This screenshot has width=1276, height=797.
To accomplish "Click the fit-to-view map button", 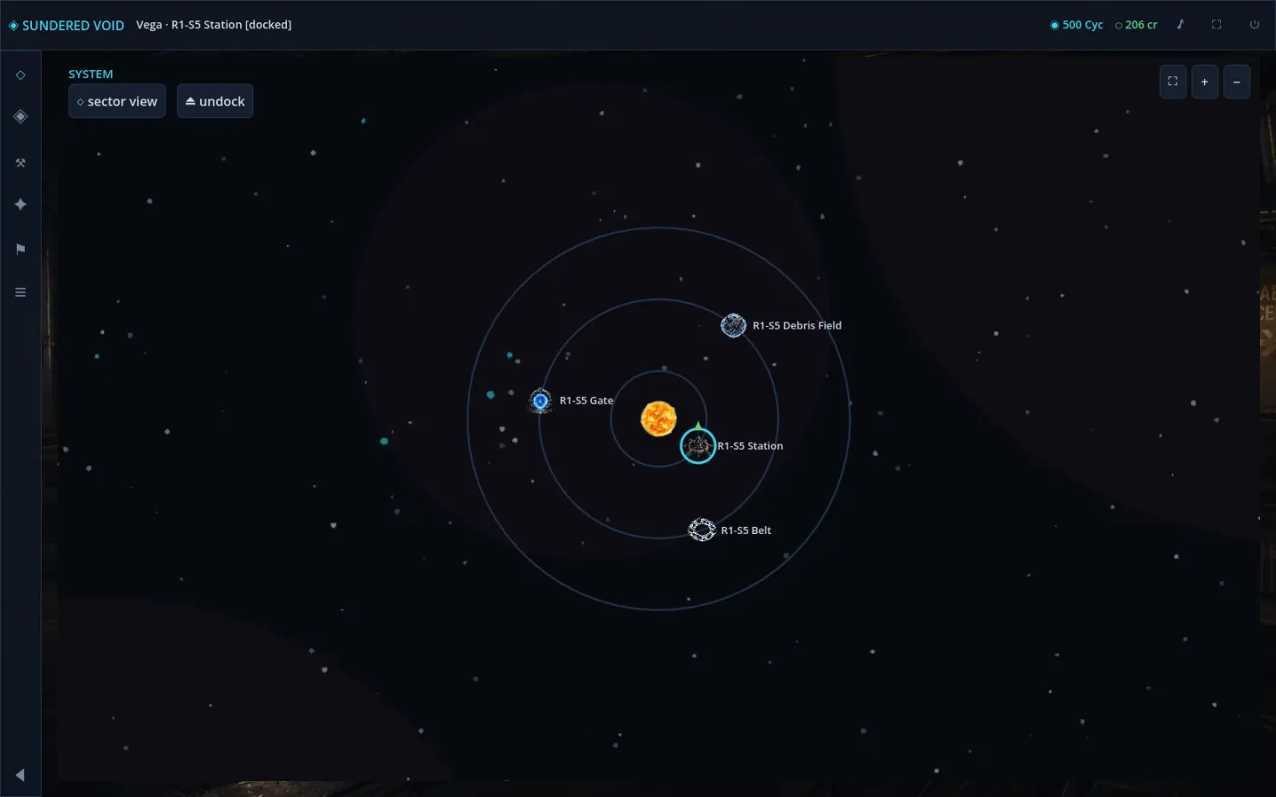I will (1173, 81).
